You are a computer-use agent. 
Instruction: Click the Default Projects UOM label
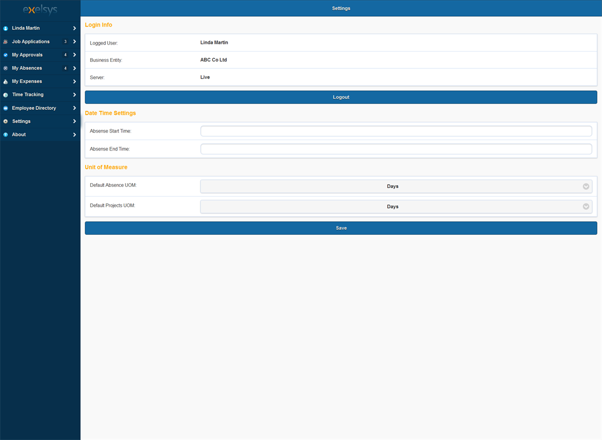click(x=112, y=205)
